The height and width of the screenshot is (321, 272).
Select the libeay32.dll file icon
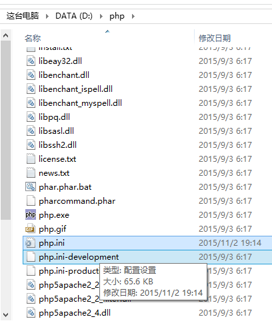coord(31,61)
